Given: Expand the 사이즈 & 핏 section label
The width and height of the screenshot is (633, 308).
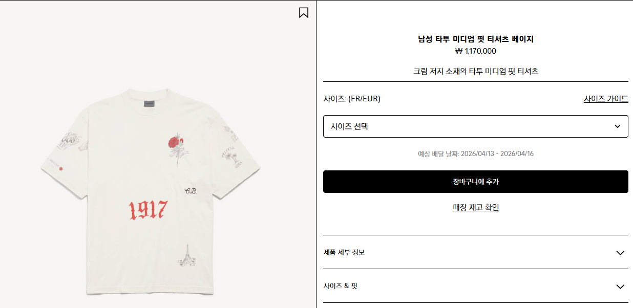Looking at the screenshot, I should (341, 286).
